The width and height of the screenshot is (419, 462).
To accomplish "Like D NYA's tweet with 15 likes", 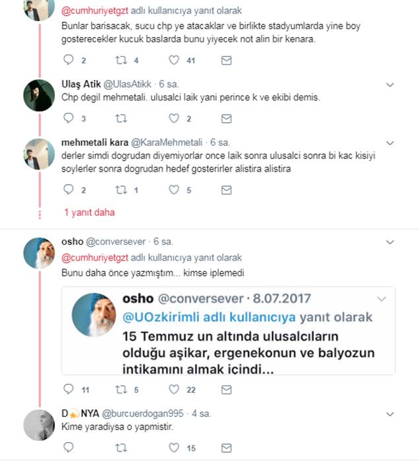I will pos(174,447).
